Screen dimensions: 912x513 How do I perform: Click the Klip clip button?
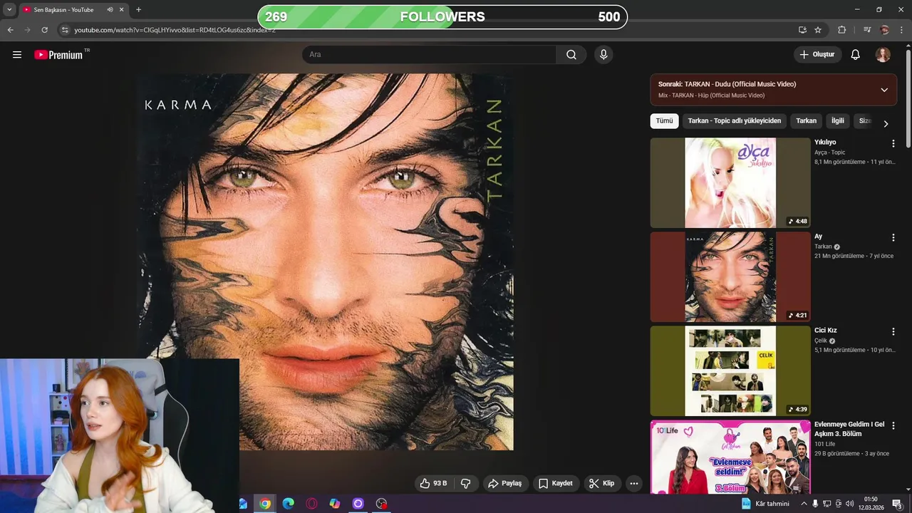(x=602, y=483)
